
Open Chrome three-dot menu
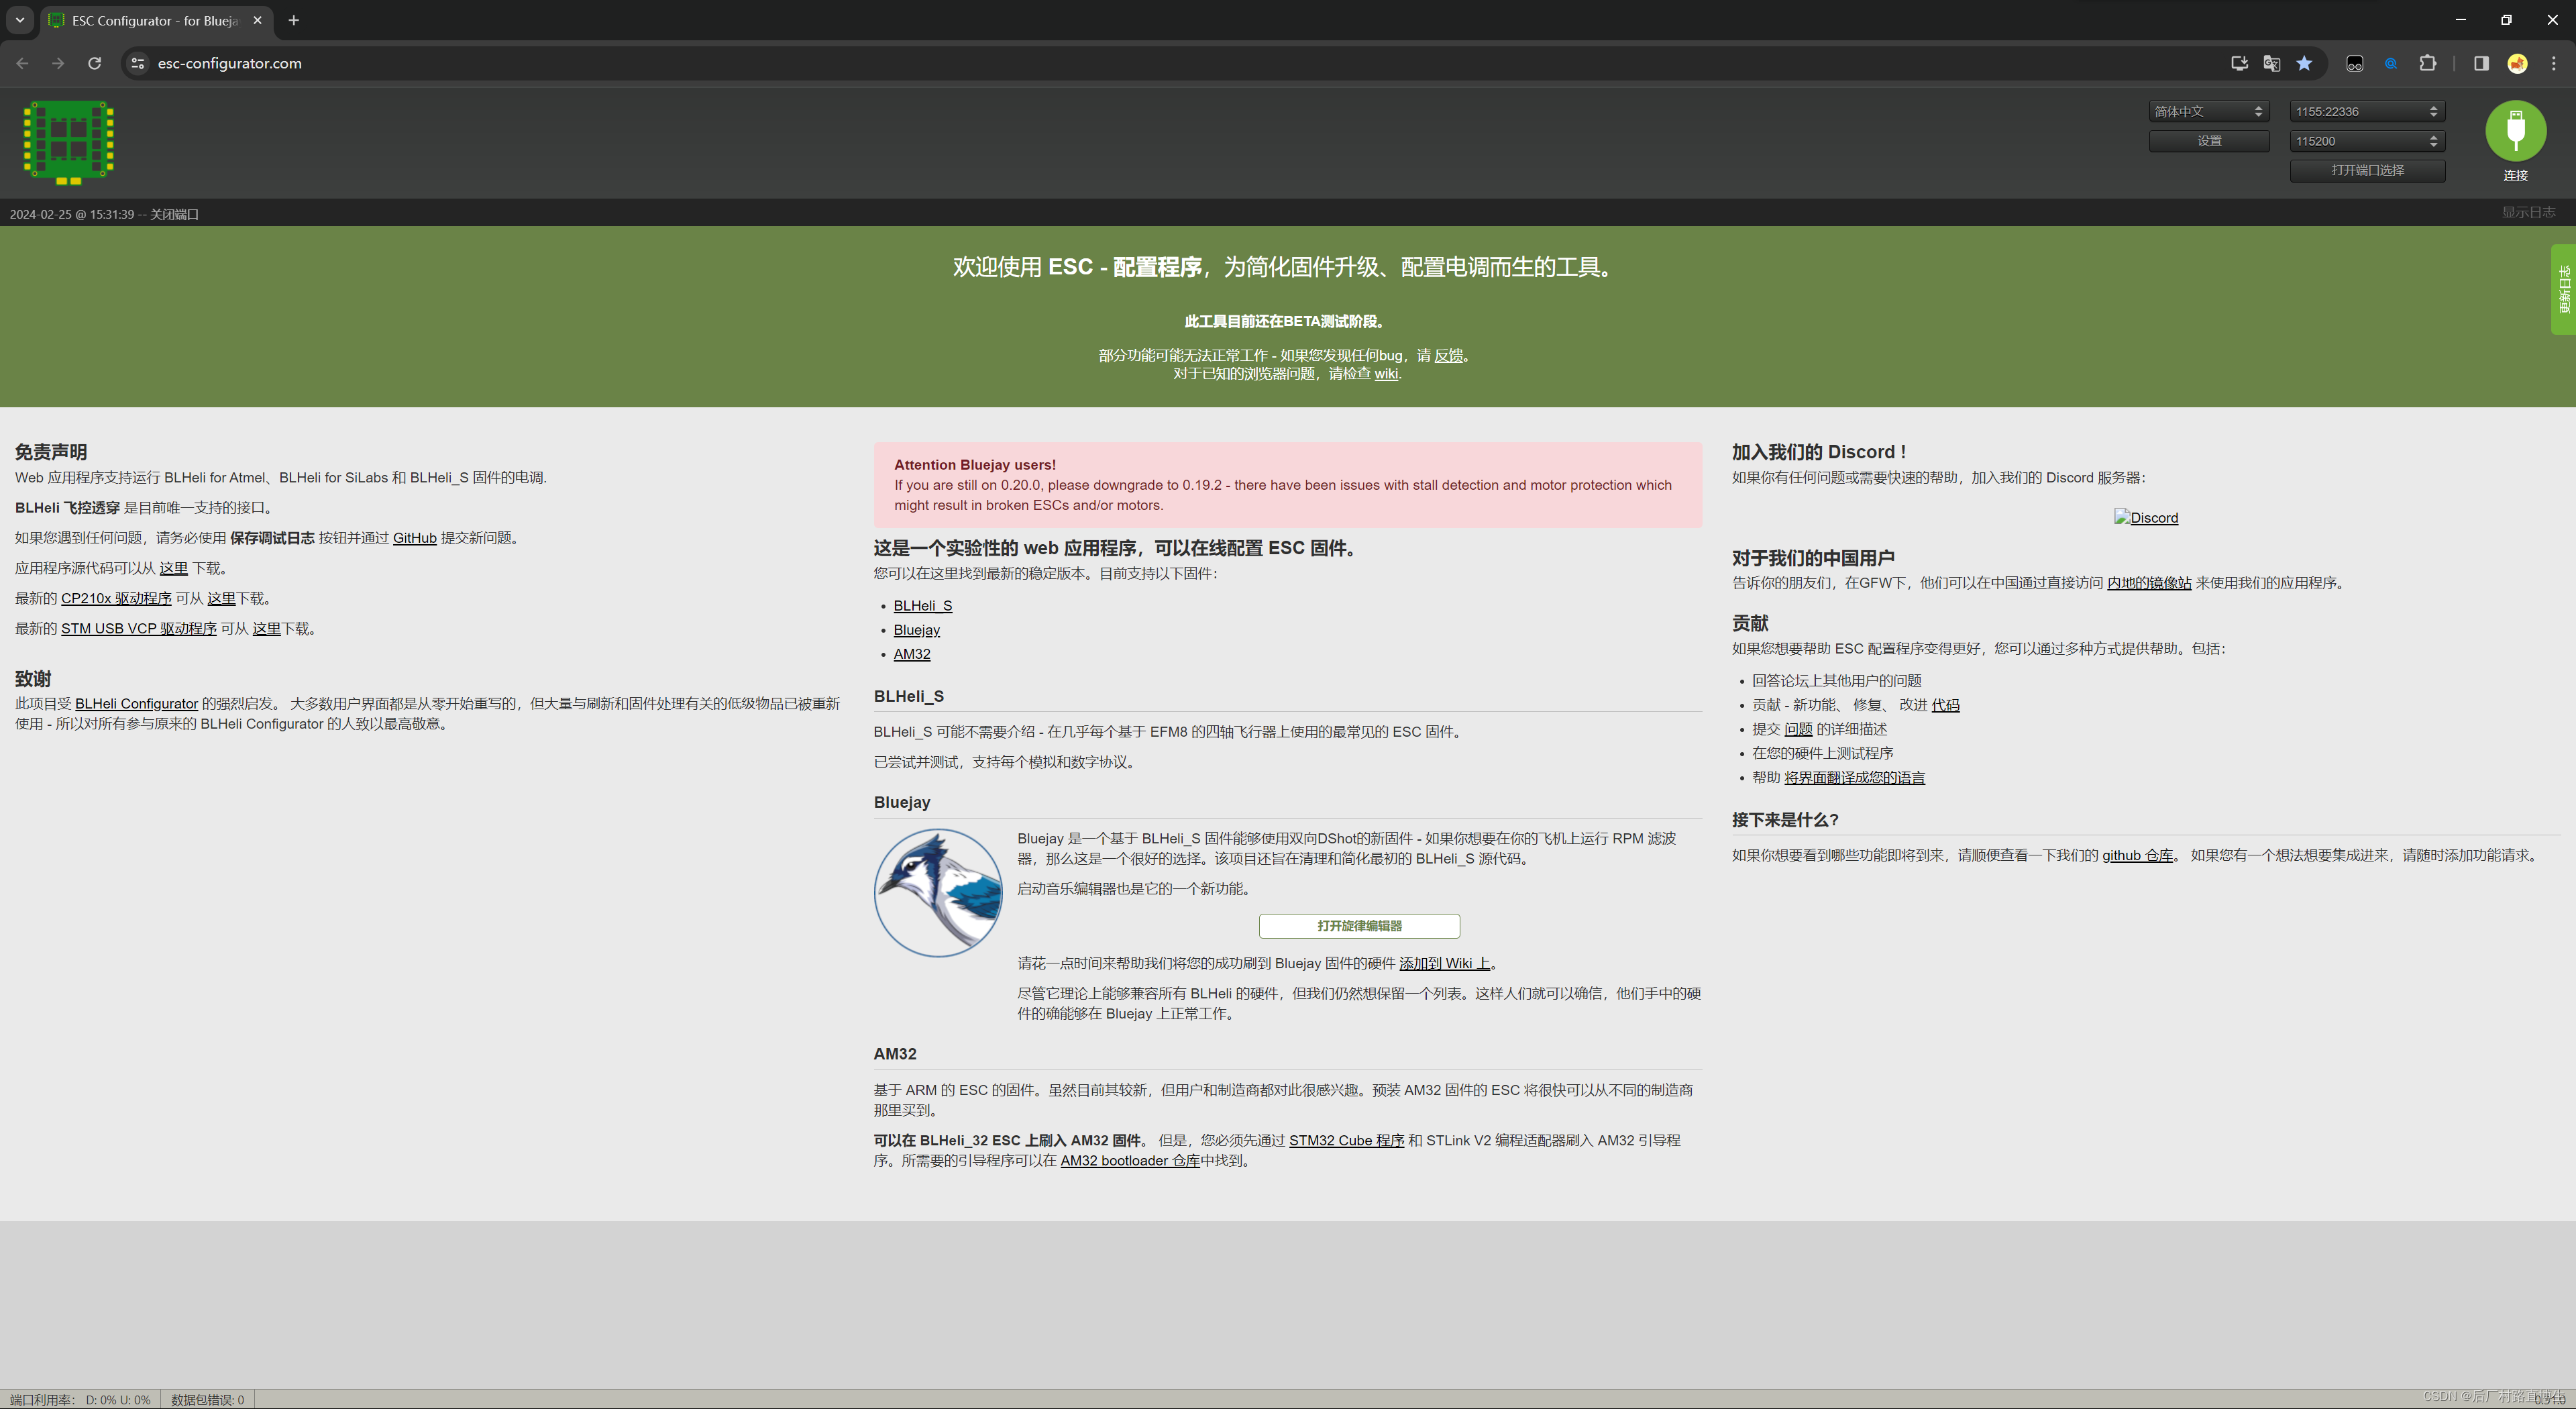pyautogui.click(x=2553, y=63)
